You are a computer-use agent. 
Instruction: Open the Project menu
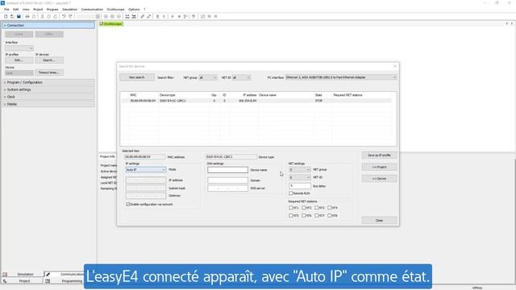pyautogui.click(x=38, y=9)
